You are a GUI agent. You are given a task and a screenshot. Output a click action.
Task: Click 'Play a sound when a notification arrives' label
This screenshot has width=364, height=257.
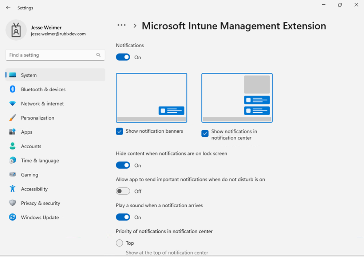[159, 205]
